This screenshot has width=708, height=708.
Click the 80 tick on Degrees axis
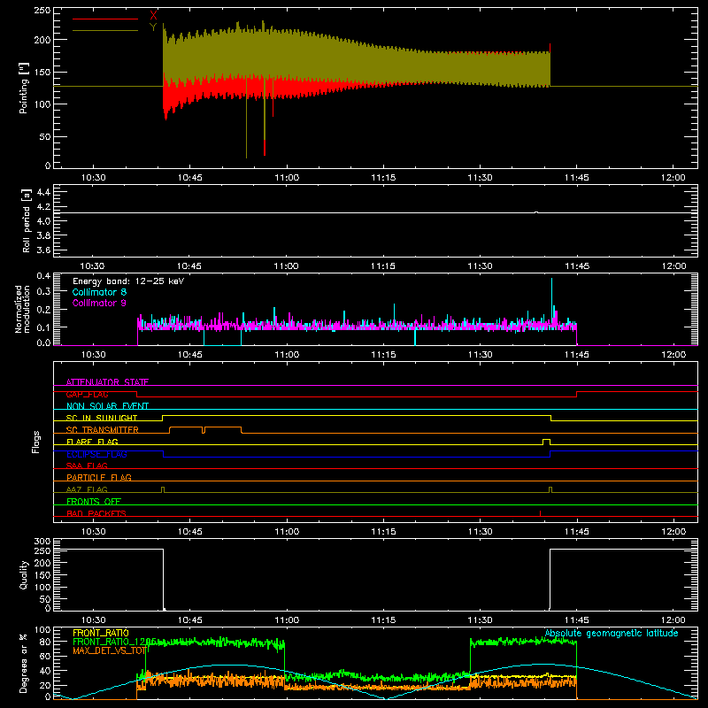[x=45, y=642]
